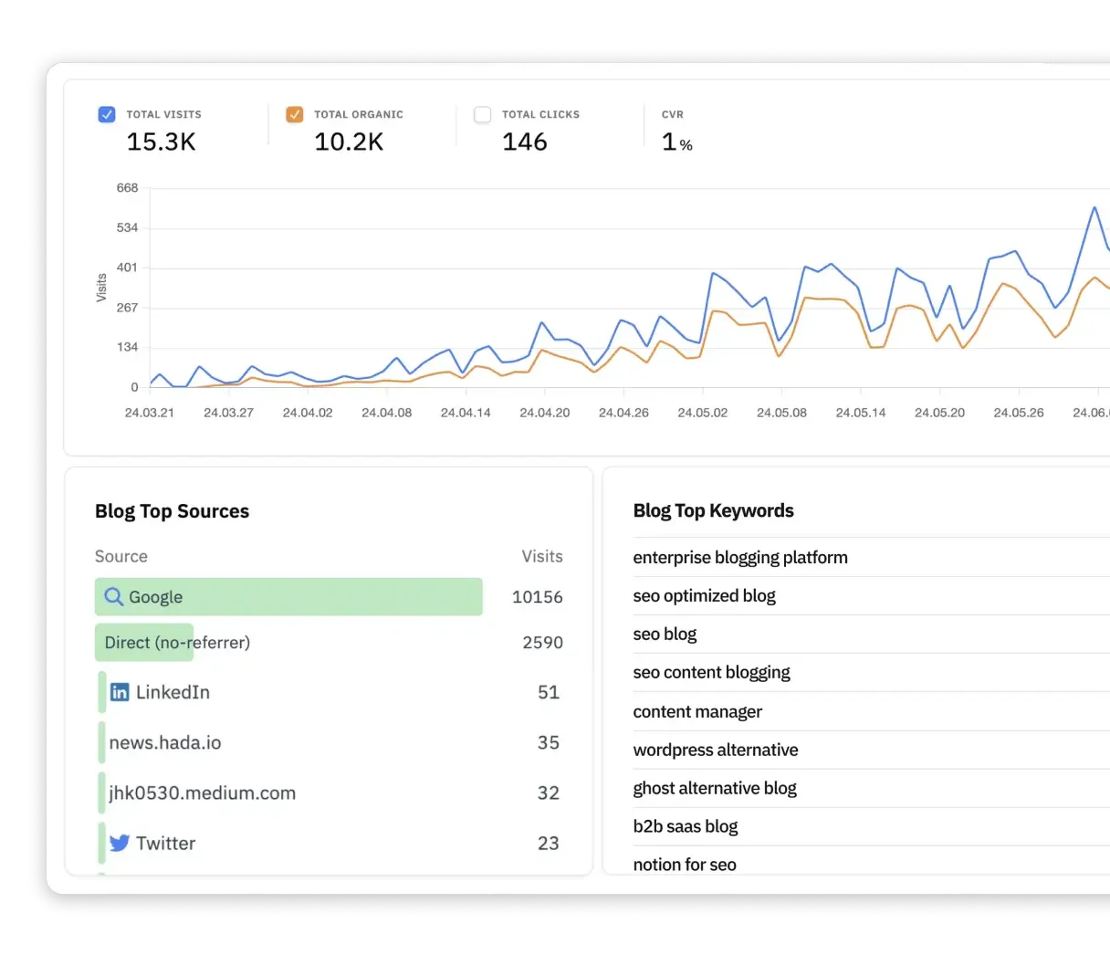The height and width of the screenshot is (976, 1110).
Task: Click the "wordpress alternative" keyword
Action: coord(716,749)
